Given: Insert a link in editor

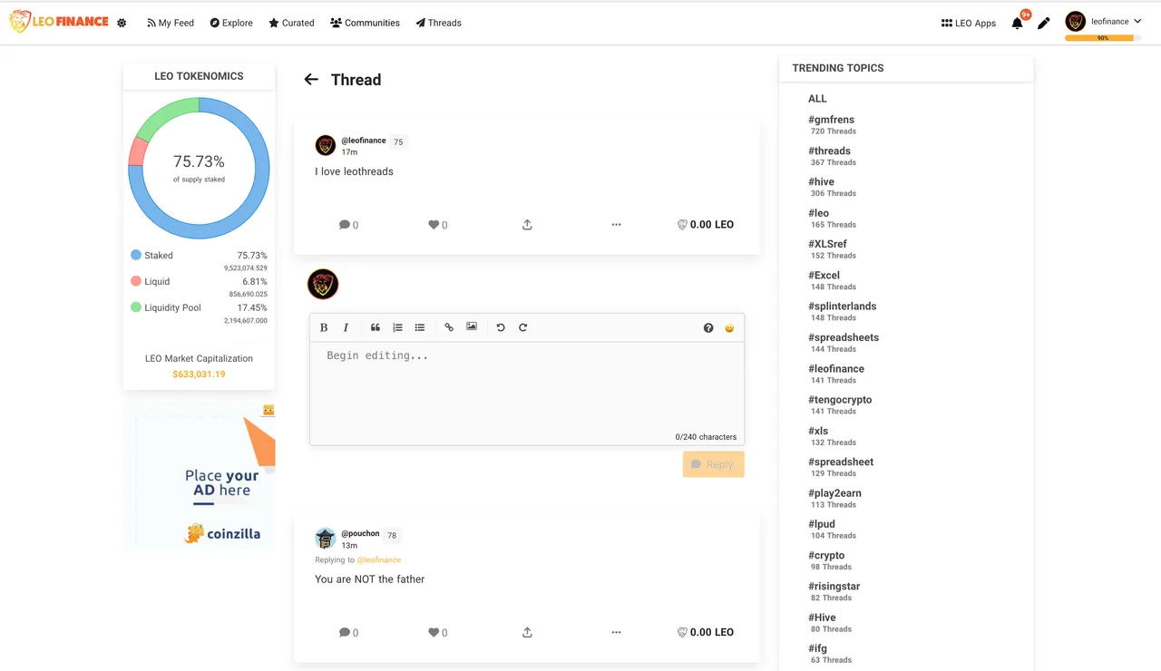Looking at the screenshot, I should tap(449, 327).
